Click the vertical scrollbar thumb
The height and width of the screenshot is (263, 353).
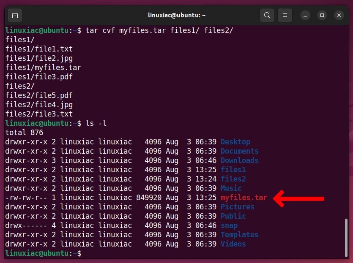[x=346, y=237]
